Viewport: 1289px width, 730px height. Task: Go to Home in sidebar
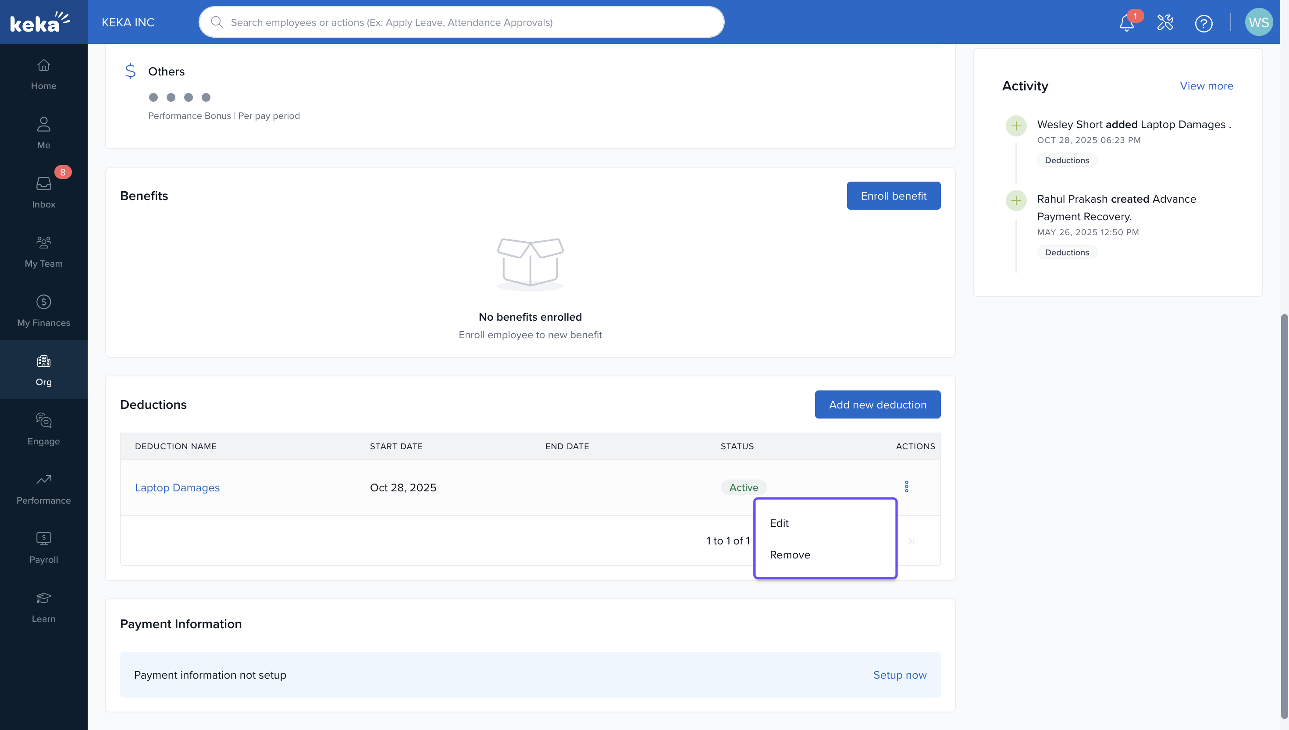pyautogui.click(x=43, y=74)
